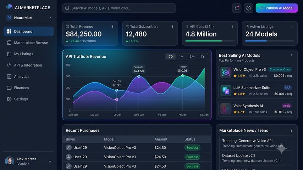Click the search magnifier icon
303x170 pixels.
pos(67,8)
